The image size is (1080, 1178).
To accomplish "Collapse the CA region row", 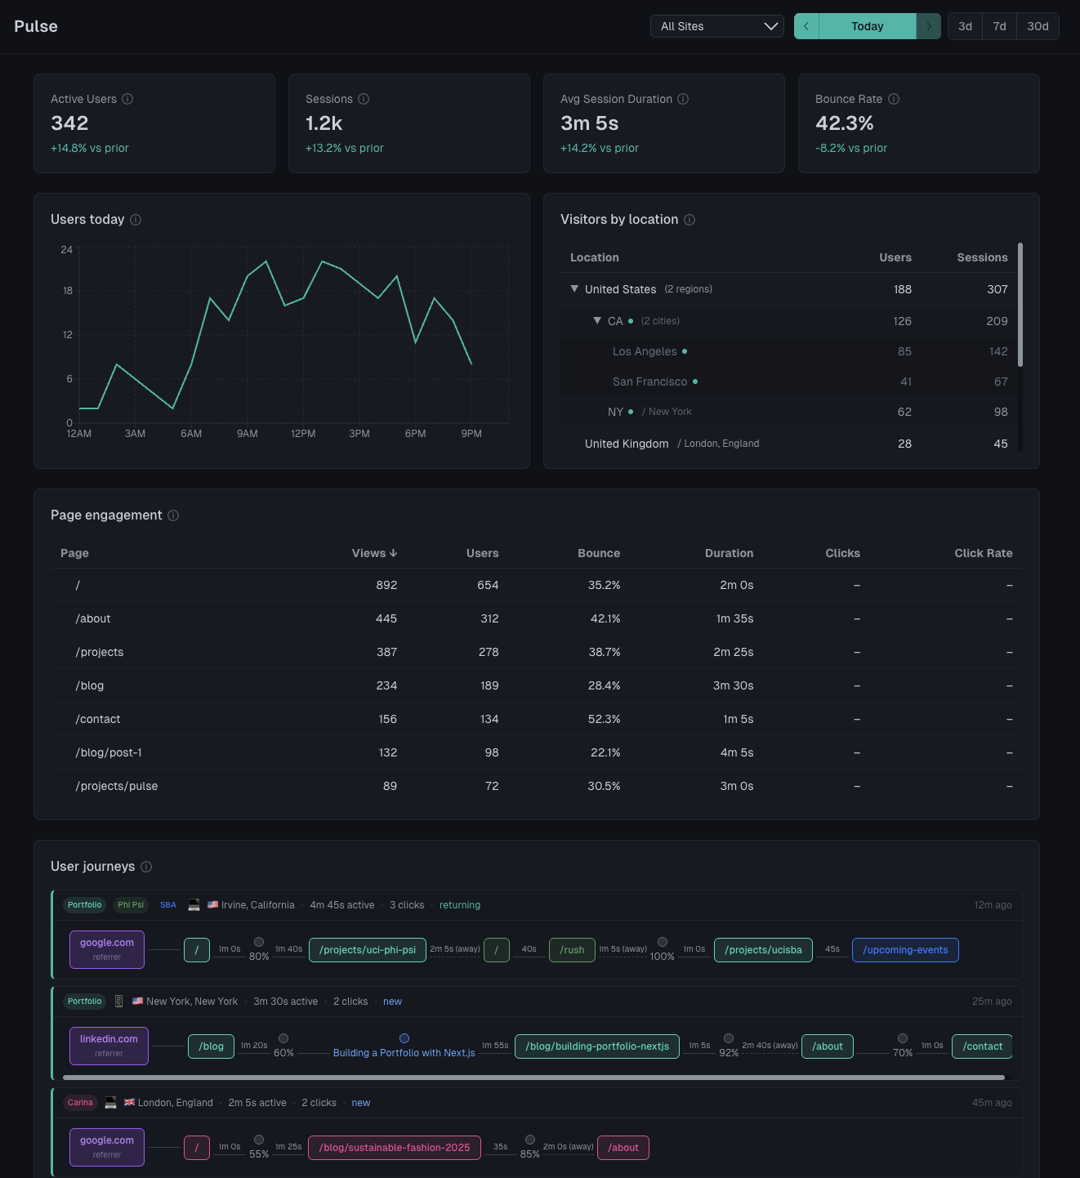I will pyautogui.click(x=597, y=321).
